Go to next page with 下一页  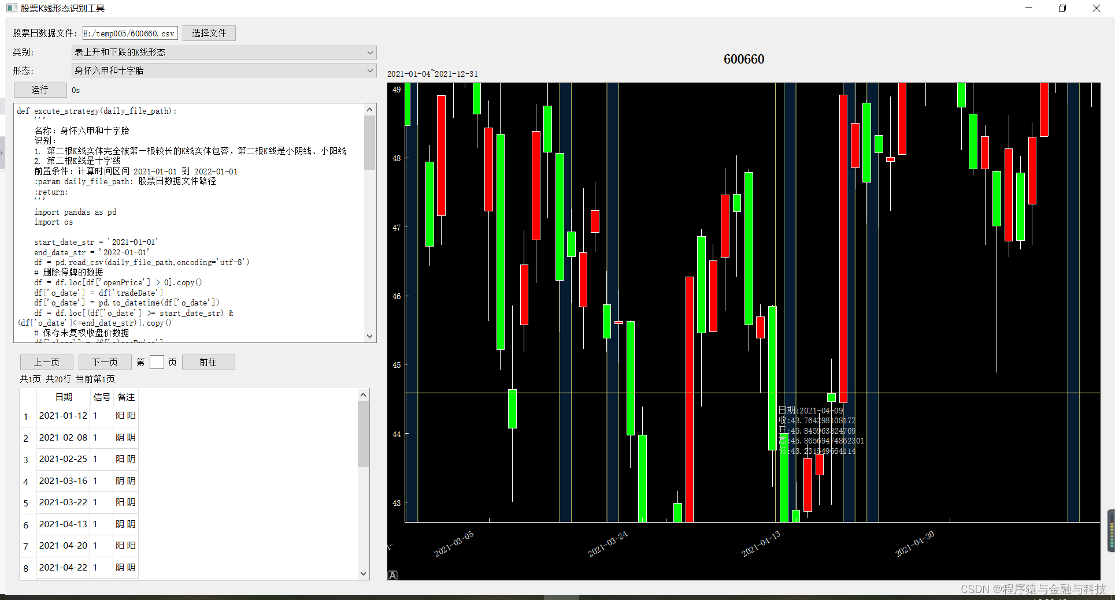point(105,362)
